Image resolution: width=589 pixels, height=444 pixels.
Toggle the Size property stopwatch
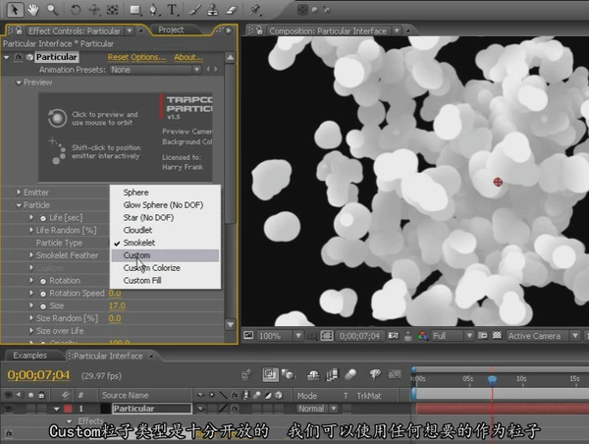(43, 306)
